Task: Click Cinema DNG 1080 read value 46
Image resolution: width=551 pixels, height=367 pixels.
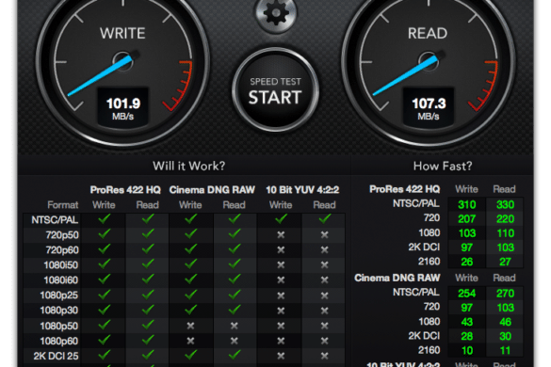Action: point(505,322)
